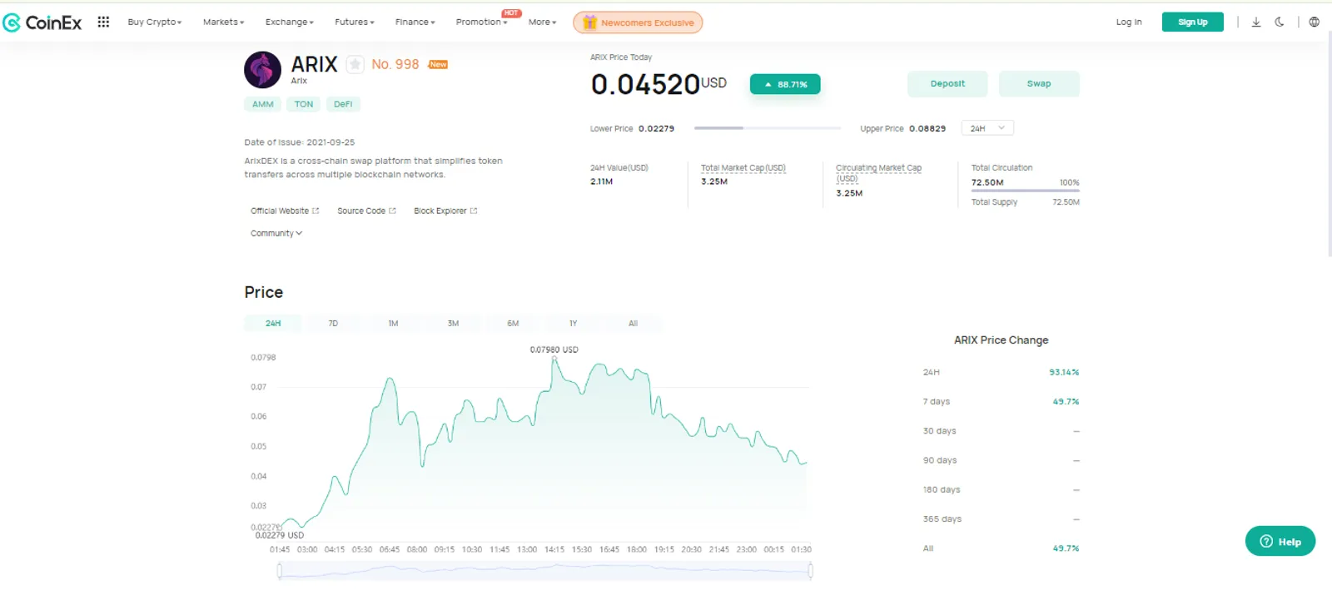Screen dimensions: 1332x590
Task: Switch chart to 1Y
Action: (573, 324)
